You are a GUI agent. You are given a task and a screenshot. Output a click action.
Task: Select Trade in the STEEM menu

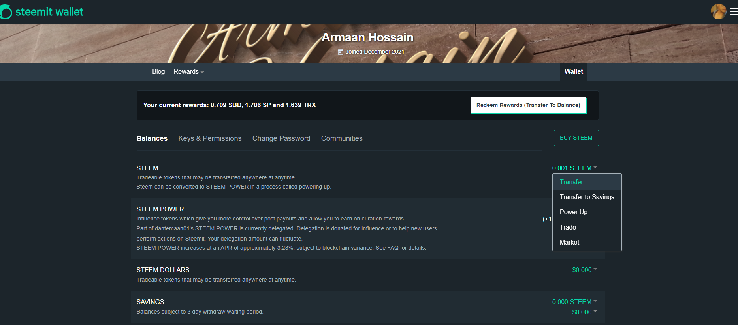(x=587, y=228)
